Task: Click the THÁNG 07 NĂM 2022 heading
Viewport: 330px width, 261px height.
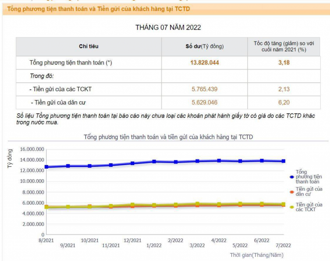Action: [x=168, y=27]
